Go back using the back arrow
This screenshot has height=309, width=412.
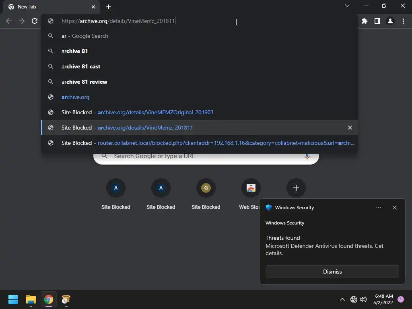[9, 21]
